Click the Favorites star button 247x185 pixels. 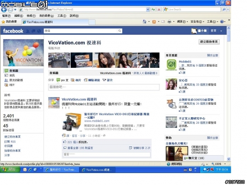click(x=9, y=22)
